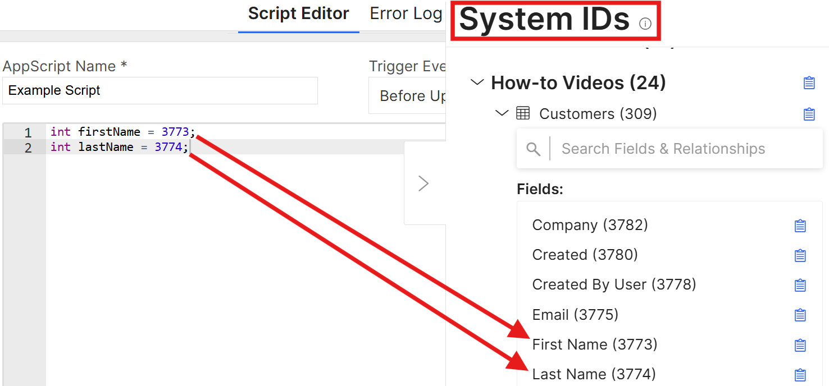Click the Fields: section label

pyautogui.click(x=540, y=190)
